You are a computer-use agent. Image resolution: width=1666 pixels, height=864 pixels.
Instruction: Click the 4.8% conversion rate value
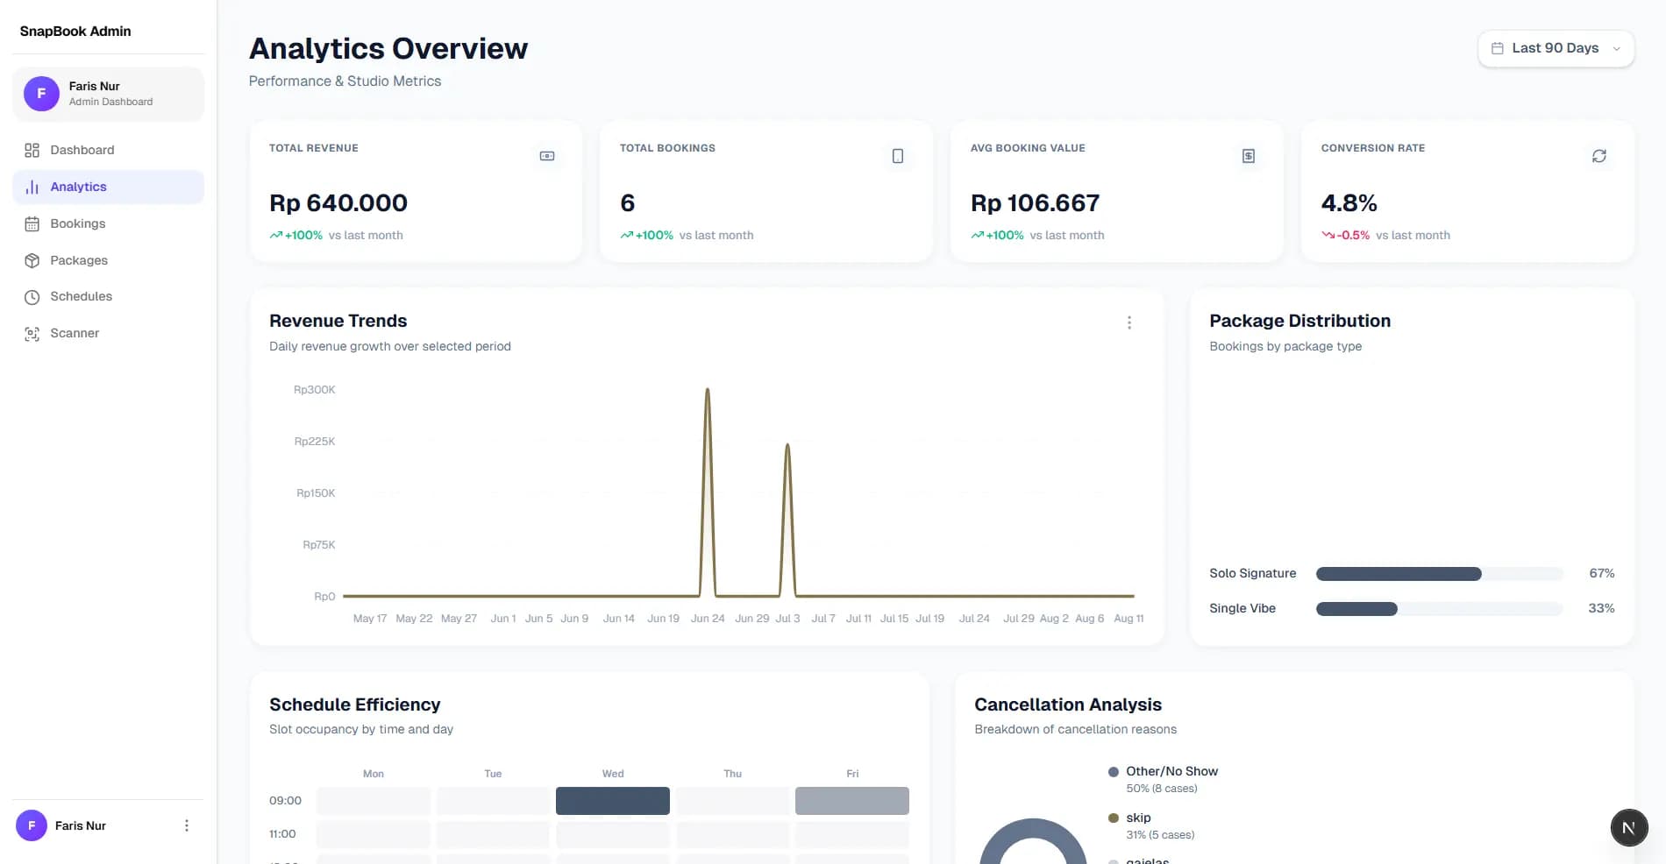click(x=1349, y=203)
